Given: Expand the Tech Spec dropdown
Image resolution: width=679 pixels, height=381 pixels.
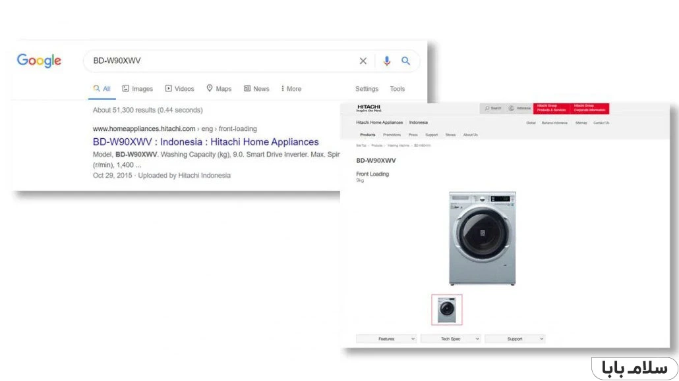Looking at the screenshot, I should (x=450, y=338).
